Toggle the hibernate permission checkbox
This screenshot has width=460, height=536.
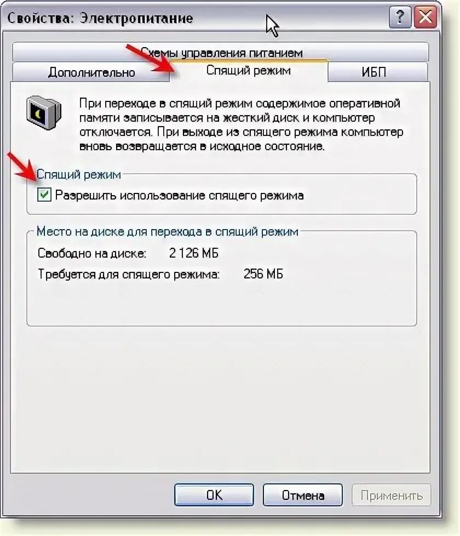pyautogui.click(x=44, y=195)
